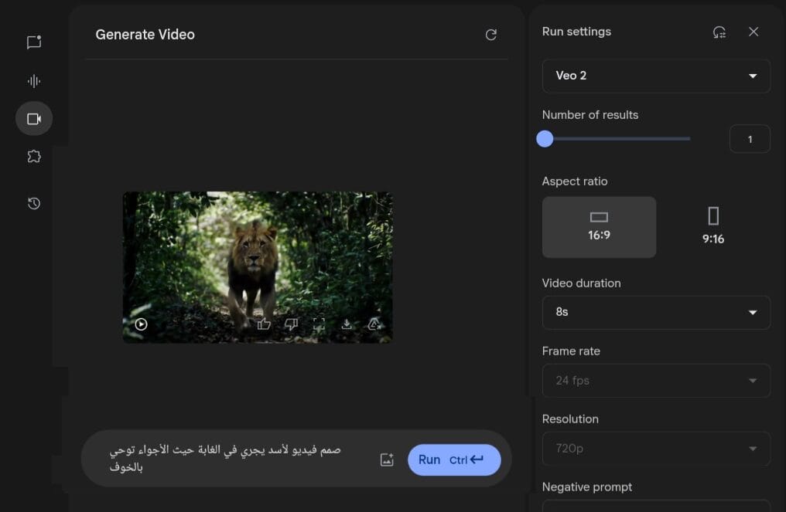Select the 9:16 aspect ratio option
This screenshot has width=786, height=512.
713,226
